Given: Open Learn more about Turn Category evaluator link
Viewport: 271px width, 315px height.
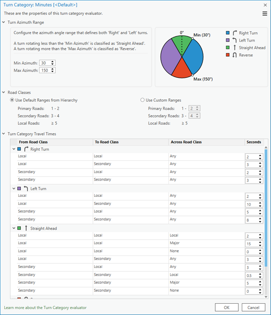Looking at the screenshot, I should pyautogui.click(x=45, y=308).
